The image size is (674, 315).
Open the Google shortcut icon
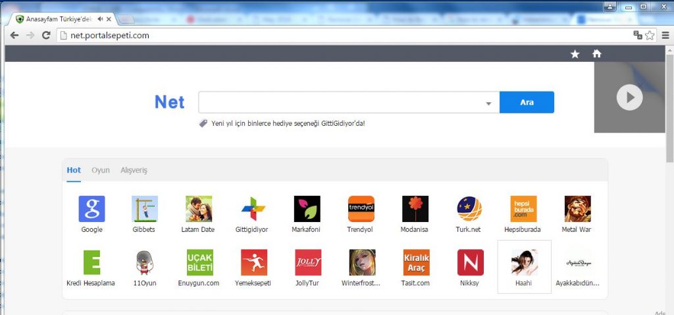point(91,209)
